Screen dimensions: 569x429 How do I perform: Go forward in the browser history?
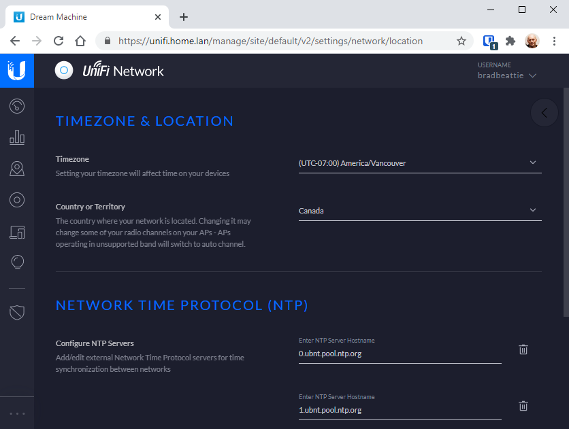37,41
